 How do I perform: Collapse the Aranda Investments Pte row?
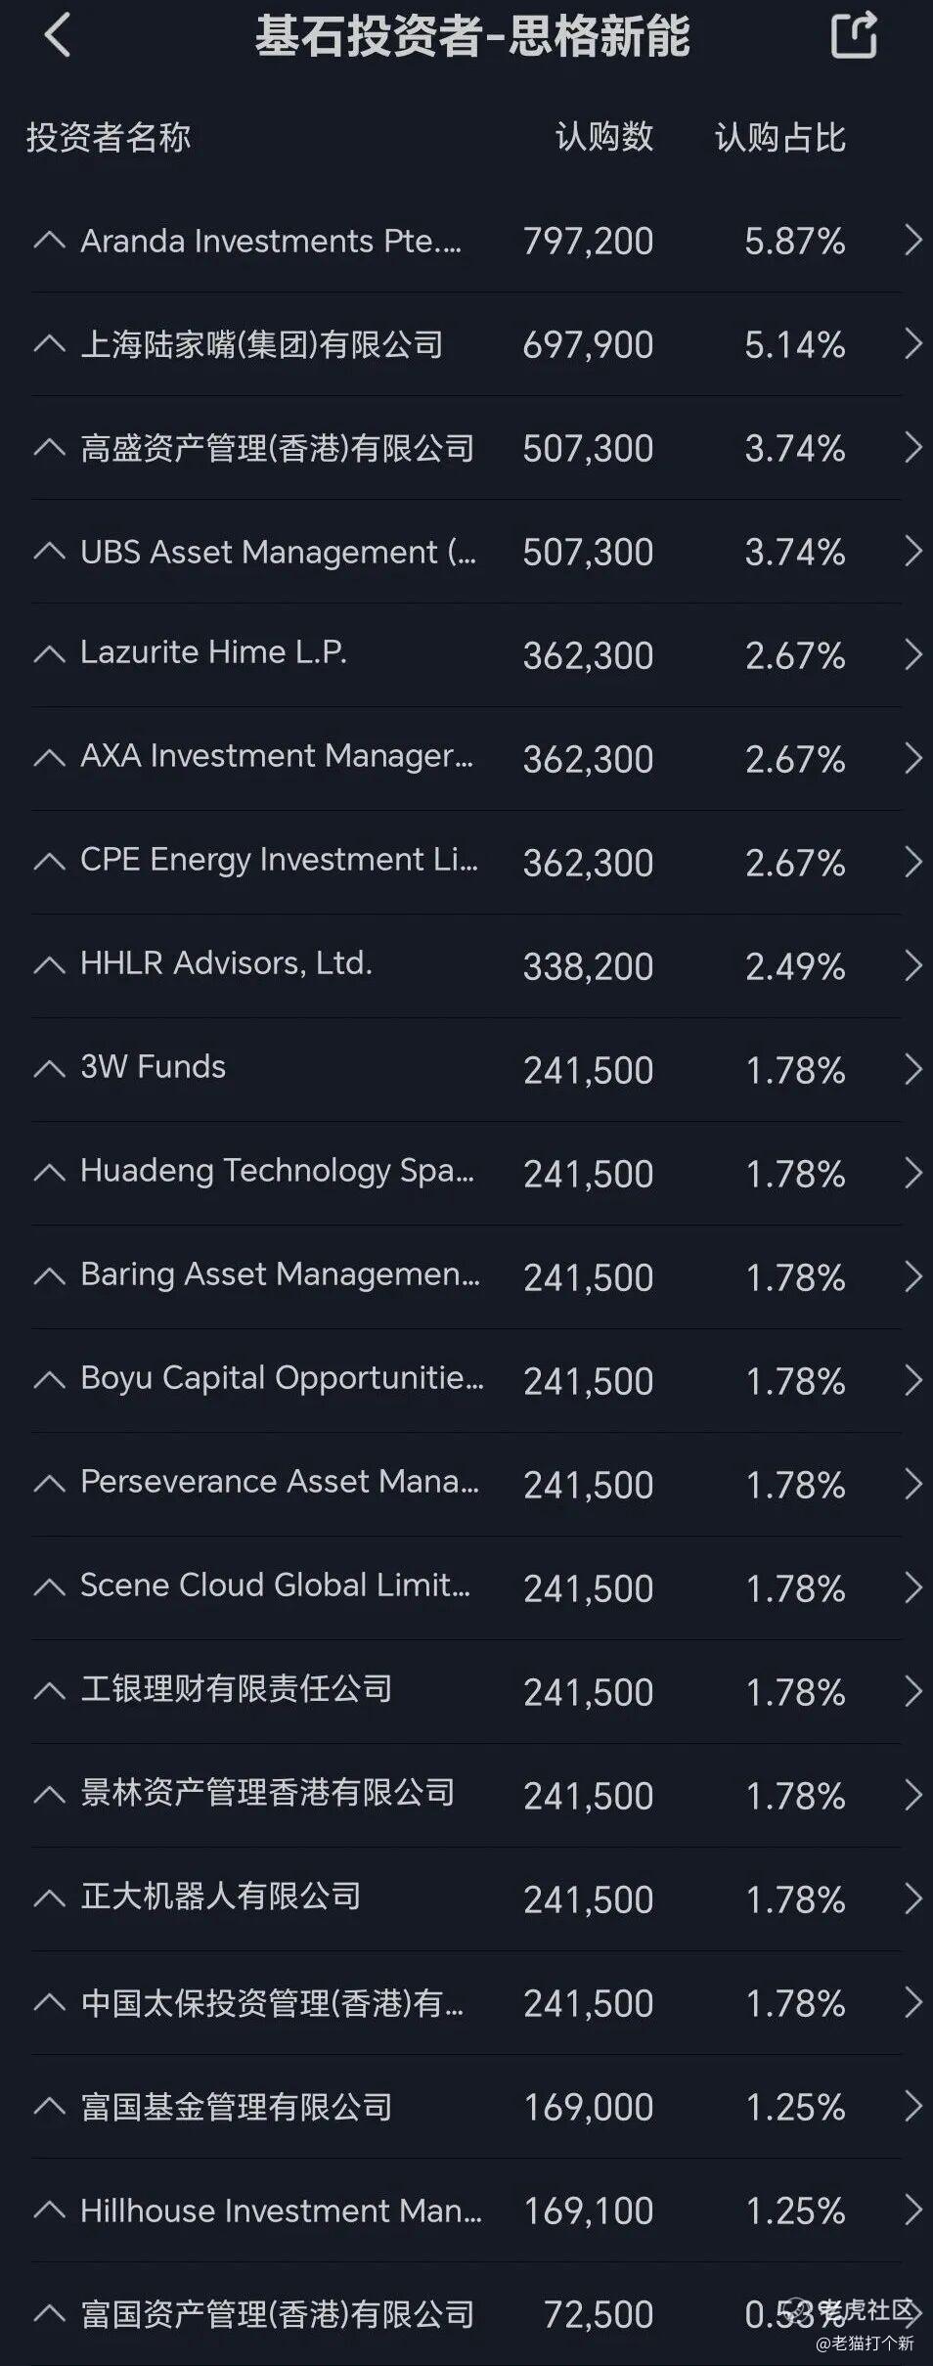point(49,241)
